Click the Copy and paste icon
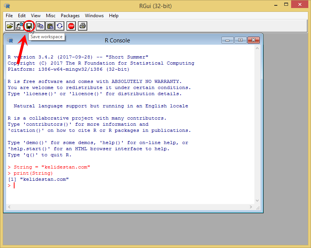Screen dimensions: 311x248 (60, 26)
